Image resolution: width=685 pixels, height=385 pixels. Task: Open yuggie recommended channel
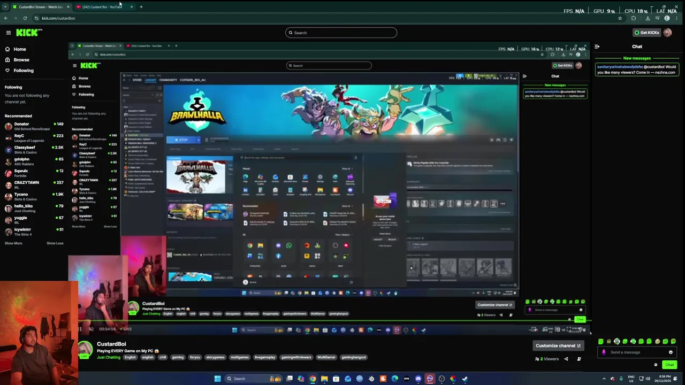pos(34,220)
